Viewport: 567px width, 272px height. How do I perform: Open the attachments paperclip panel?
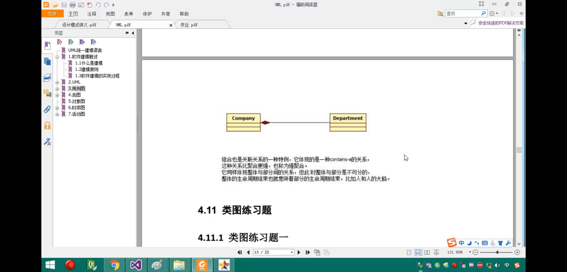47,109
